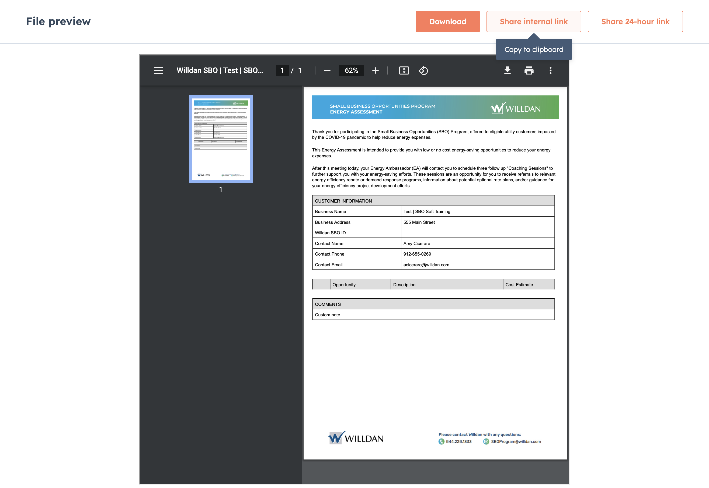Click the Willdan logo in the banner
Image resolution: width=709 pixels, height=488 pixels.
[515, 108]
